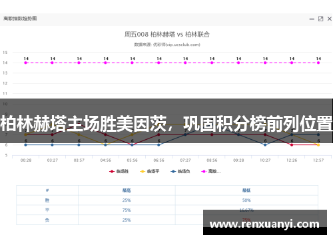The image size is (333, 241).
Task: Select the red data point at 12:26
Action: (292, 145)
